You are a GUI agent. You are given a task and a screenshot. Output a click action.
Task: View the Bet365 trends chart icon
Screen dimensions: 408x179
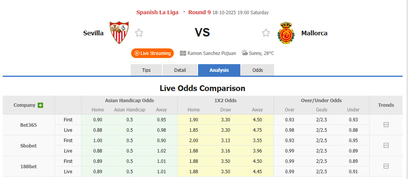386,125
